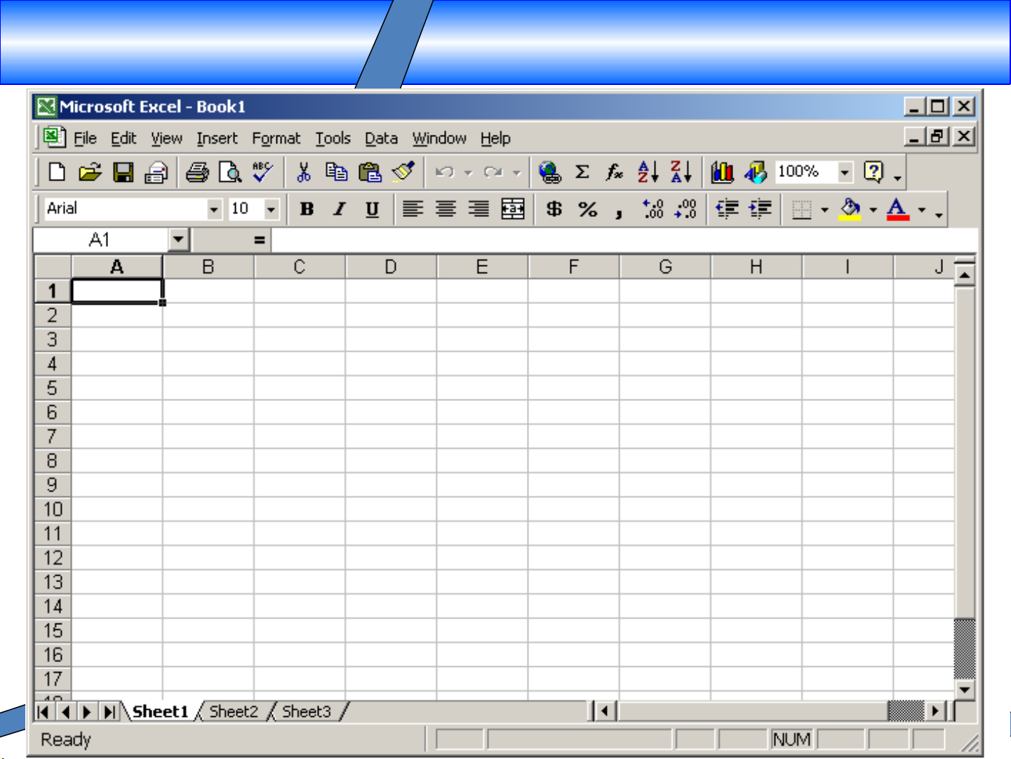This screenshot has height=759, width=1011.
Task: Toggle Italic formatting
Action: tap(340, 209)
